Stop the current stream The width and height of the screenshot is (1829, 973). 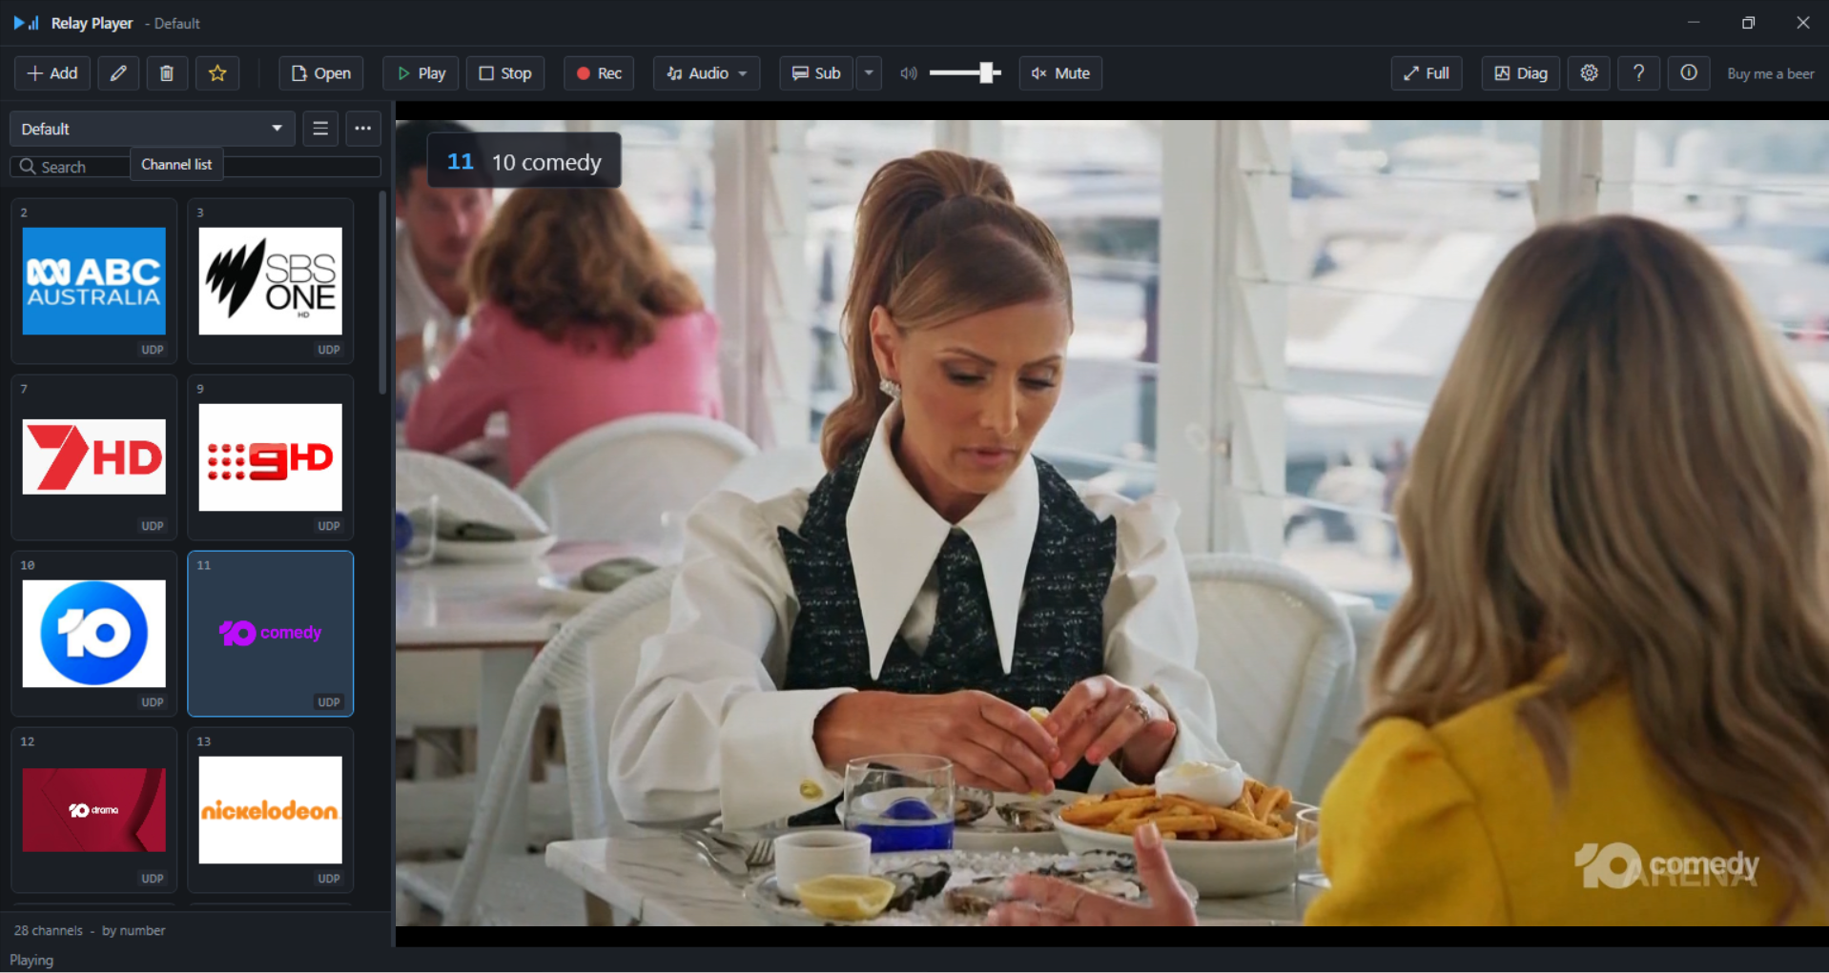click(x=505, y=73)
